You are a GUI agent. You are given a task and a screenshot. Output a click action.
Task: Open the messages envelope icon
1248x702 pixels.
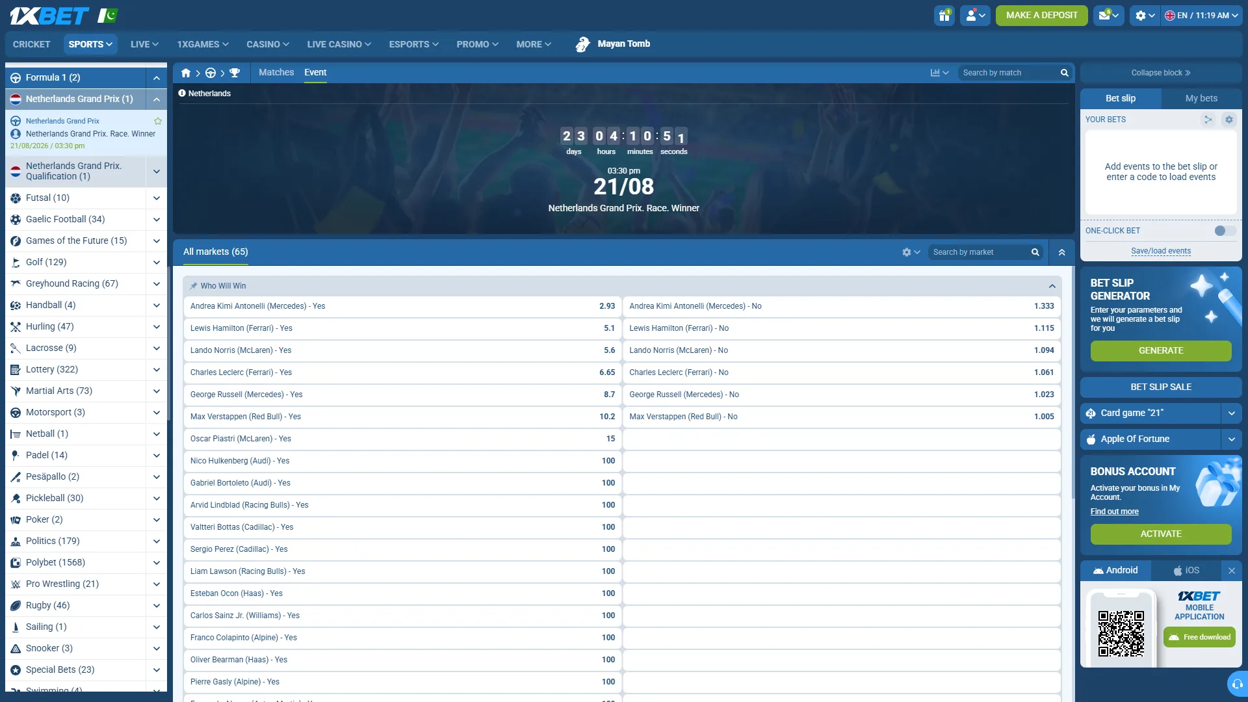click(x=1109, y=16)
